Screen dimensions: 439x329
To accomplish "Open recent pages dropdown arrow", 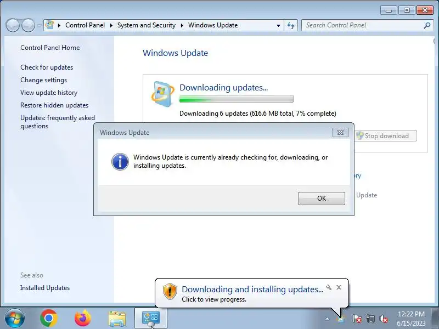I will [x=39, y=25].
